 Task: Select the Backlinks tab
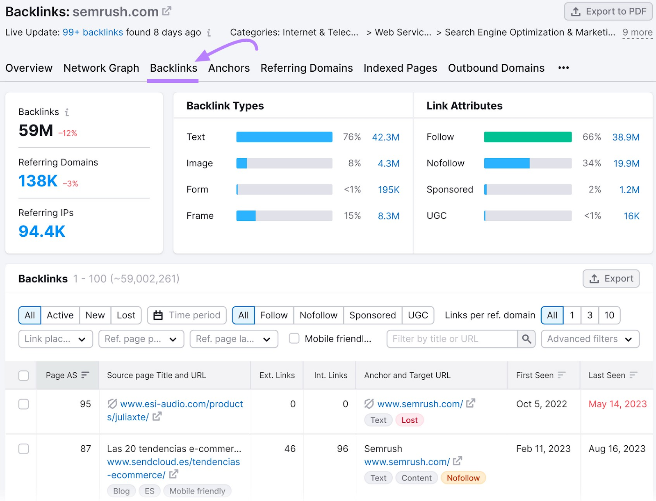coord(173,68)
